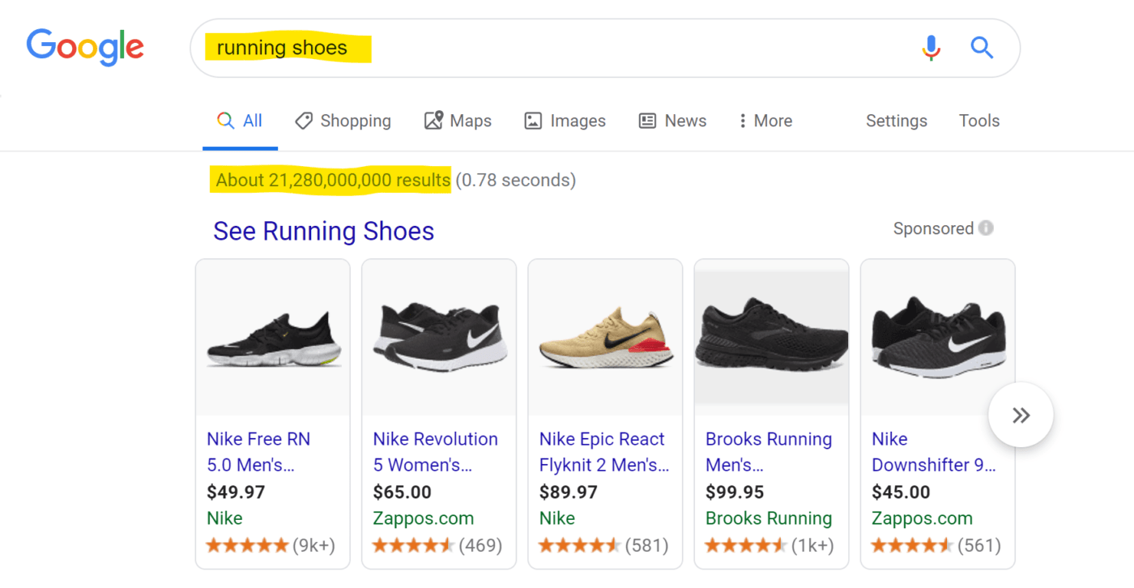Click Nike seller under the $89.97 price
Viewport: 1134px width, 588px height.
(556, 518)
